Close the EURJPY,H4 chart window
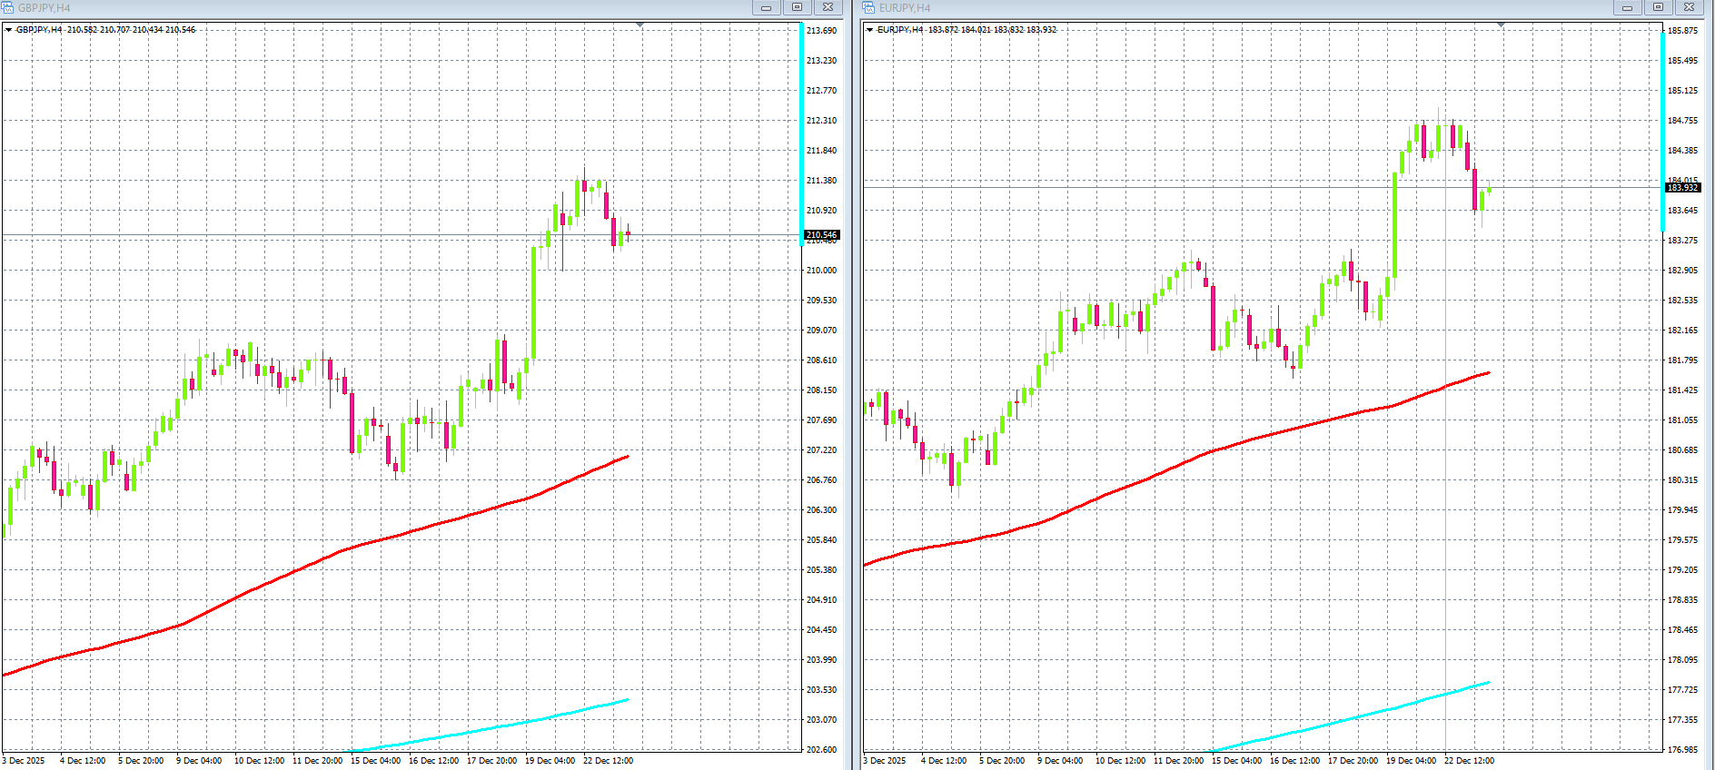The image size is (1715, 770). click(1689, 7)
